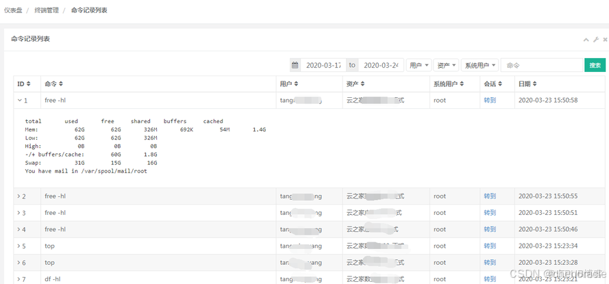Click 'You have mail in /var/spool/mail/root' line

(x=86, y=170)
